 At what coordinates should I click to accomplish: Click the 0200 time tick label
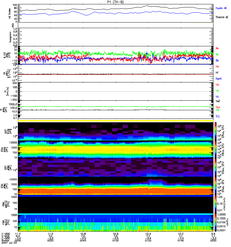(213, 241)
